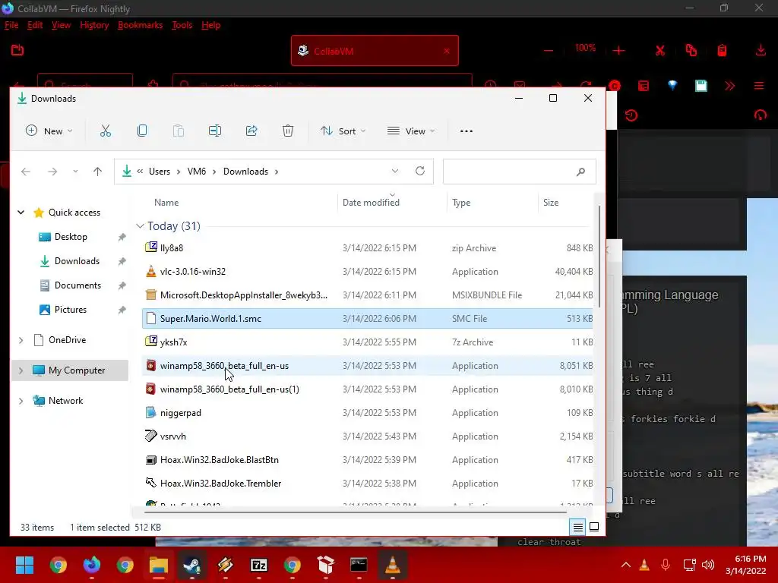Click the Cut scissors icon in Explorer toolbar
The height and width of the screenshot is (583, 778).
click(x=105, y=131)
